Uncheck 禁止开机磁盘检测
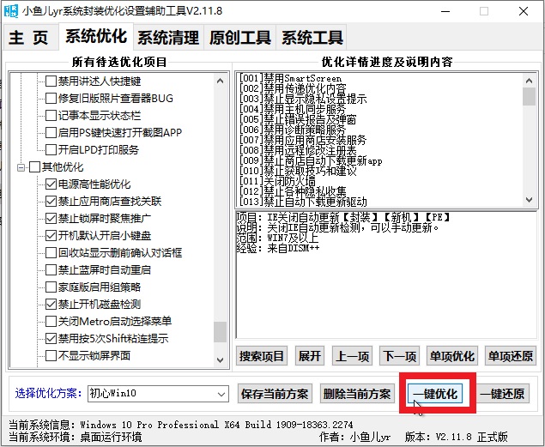The image size is (545, 447). tap(51, 304)
